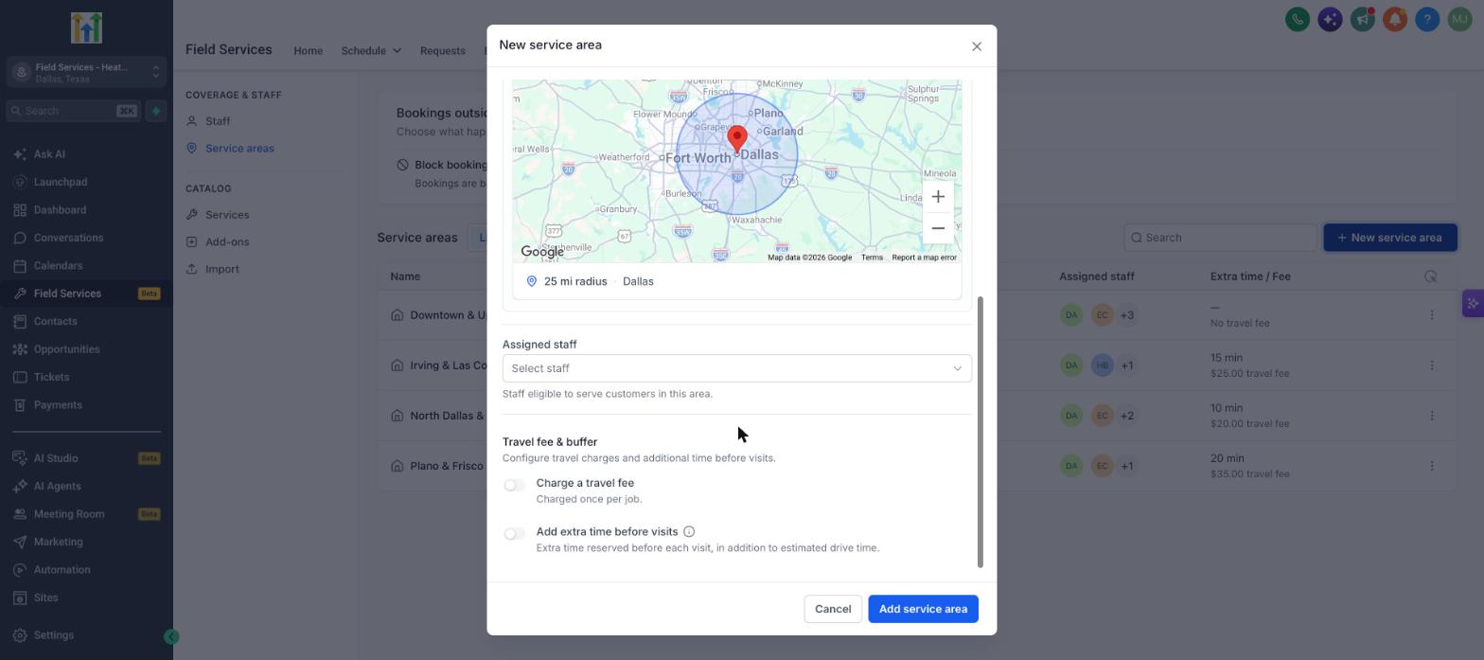The width and height of the screenshot is (1484, 660).
Task: Select the Requests tab
Action: (442, 51)
